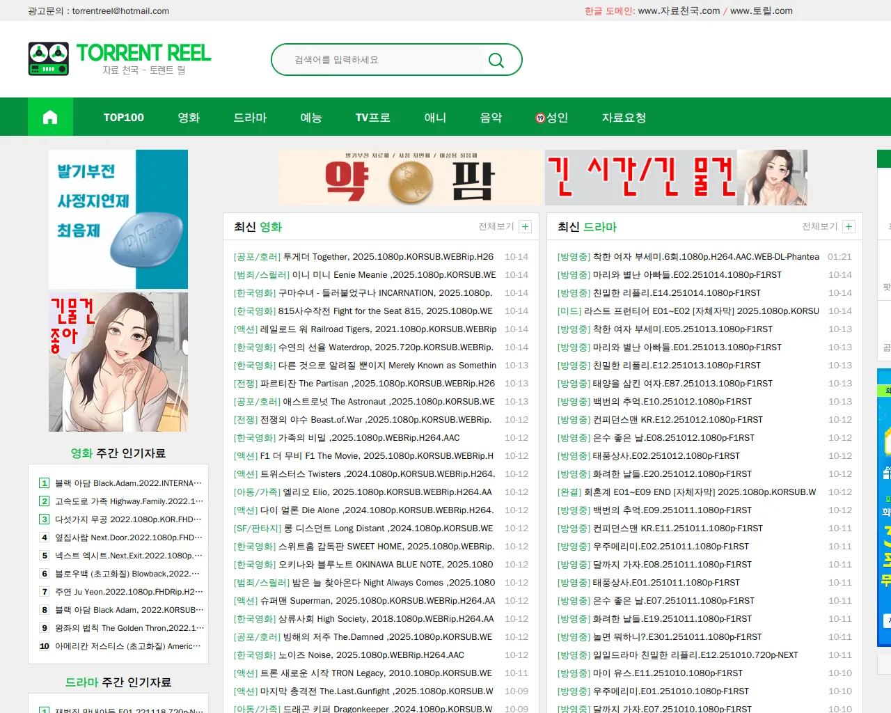This screenshot has width=891, height=713.
Task: Open the 드라마 menu
Action: [x=250, y=118]
